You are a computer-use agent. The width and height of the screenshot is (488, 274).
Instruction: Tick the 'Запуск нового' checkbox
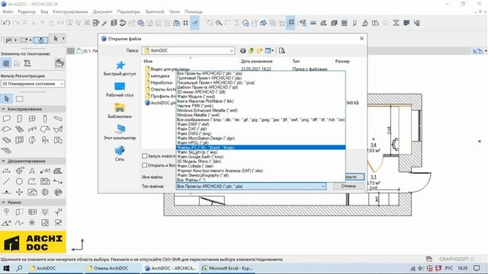pyautogui.click(x=144, y=156)
